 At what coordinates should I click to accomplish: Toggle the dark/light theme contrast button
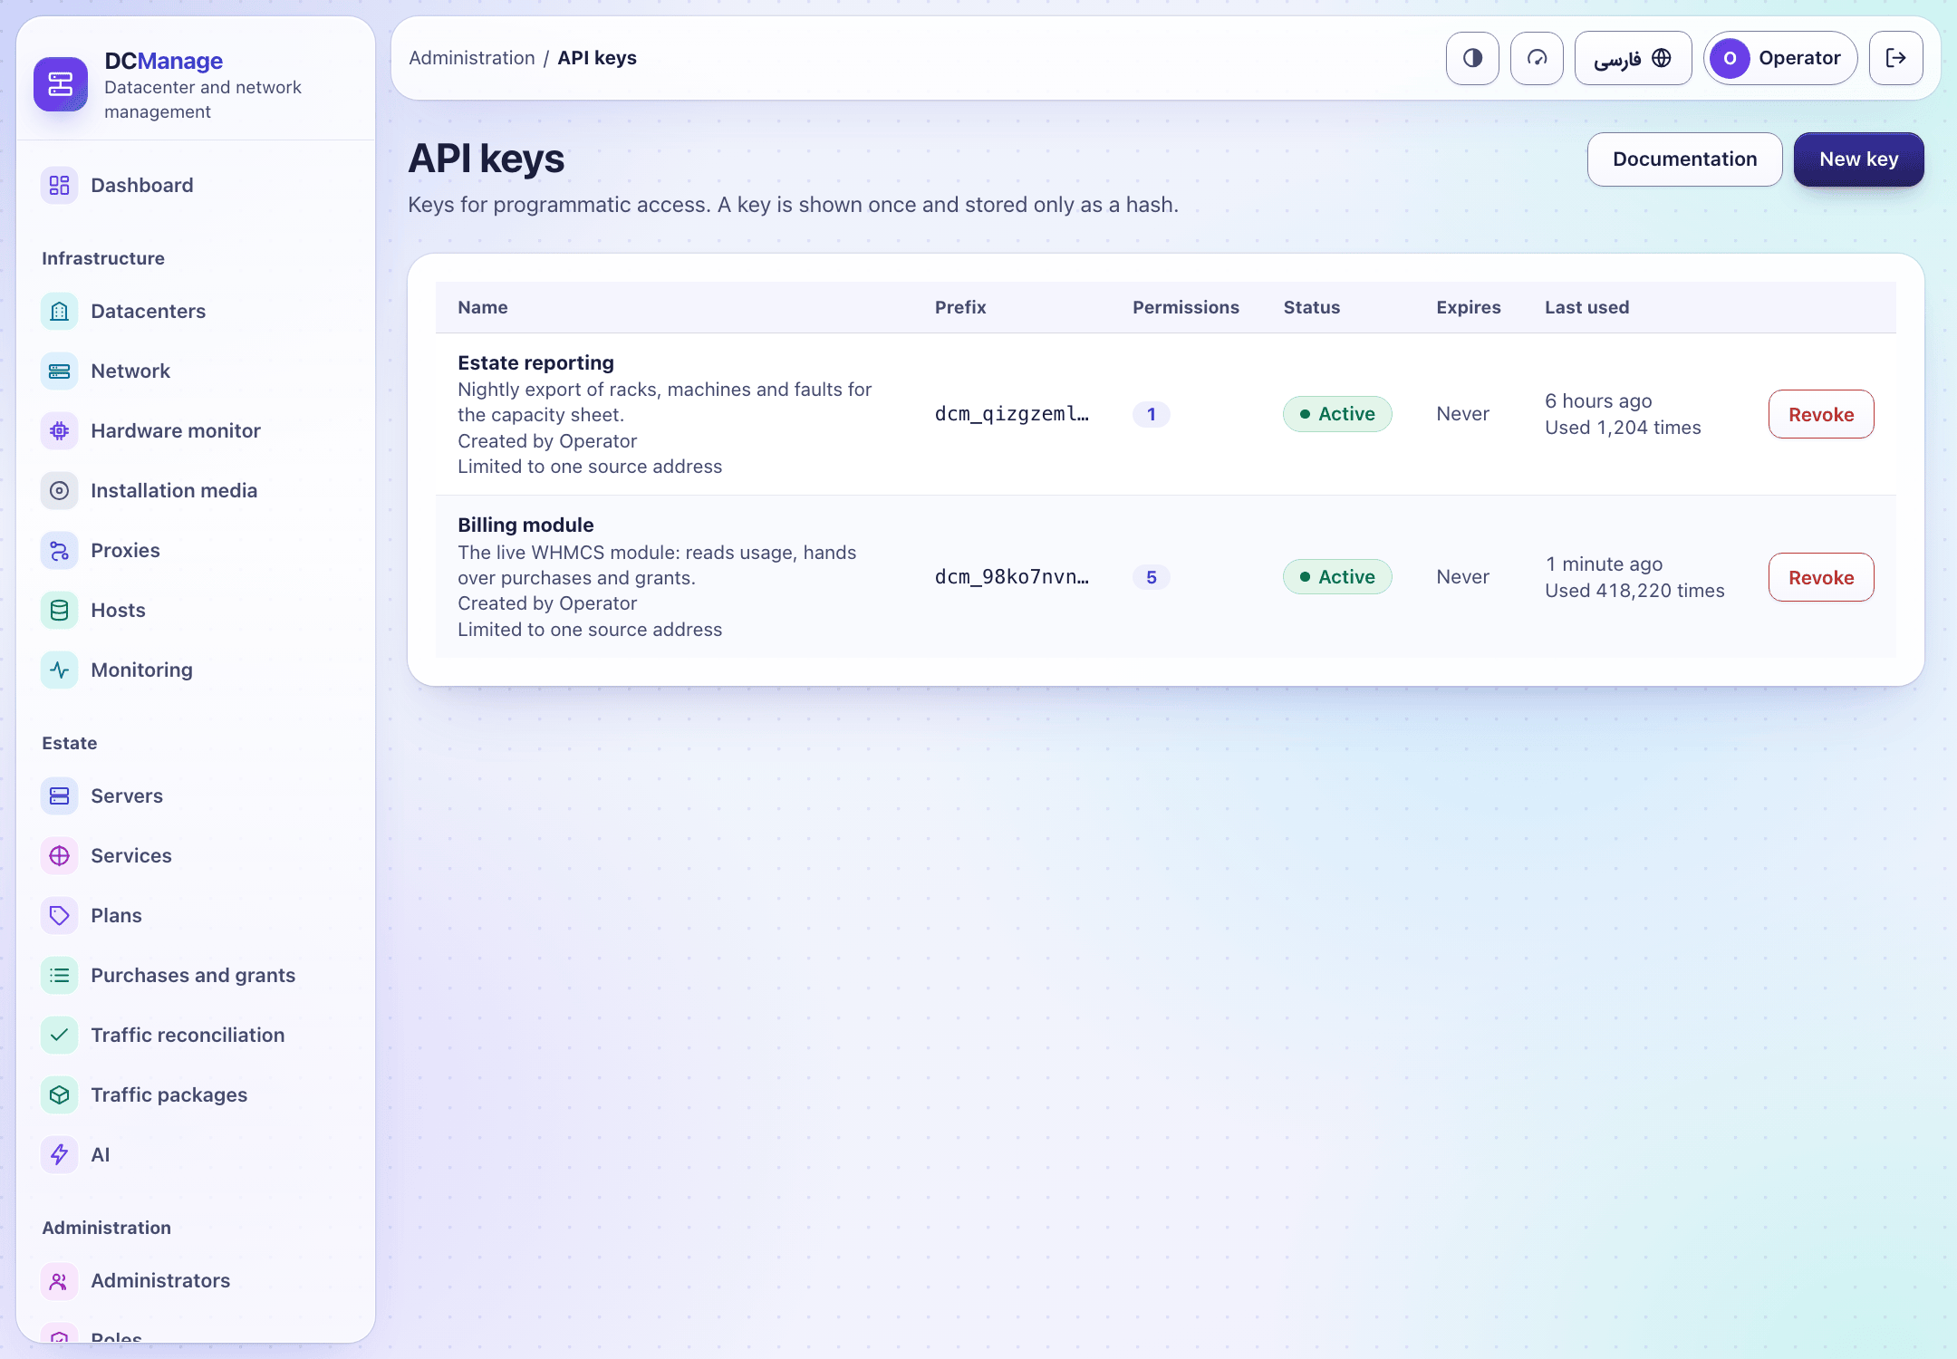(1472, 58)
